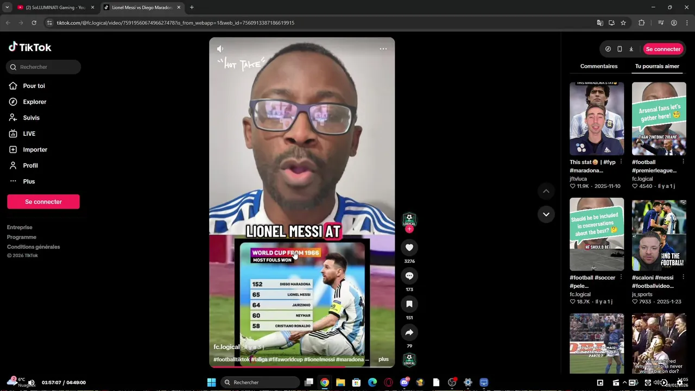Click the download desktop app icon

coord(631,49)
